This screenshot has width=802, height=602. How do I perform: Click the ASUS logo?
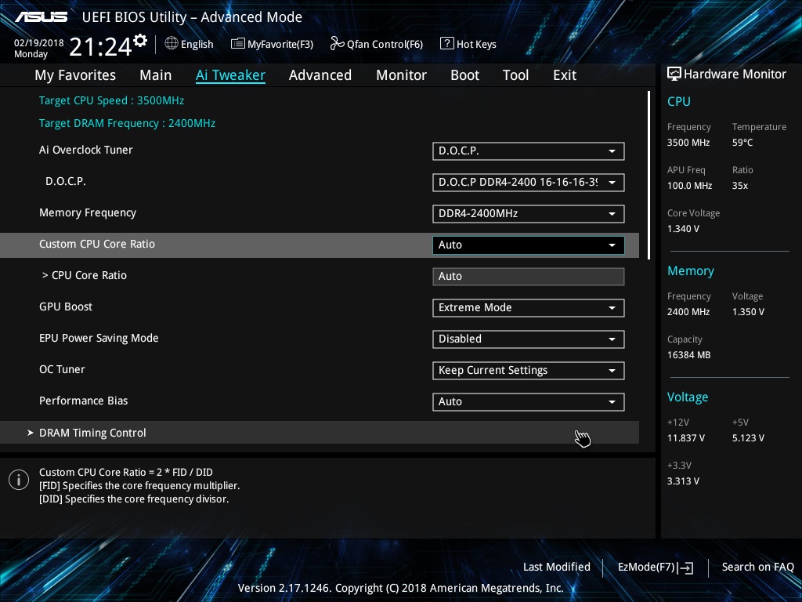pos(42,17)
